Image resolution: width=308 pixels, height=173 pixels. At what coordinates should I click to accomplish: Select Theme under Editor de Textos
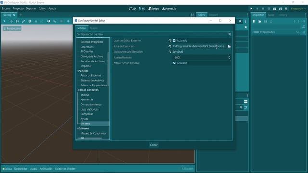85,95
